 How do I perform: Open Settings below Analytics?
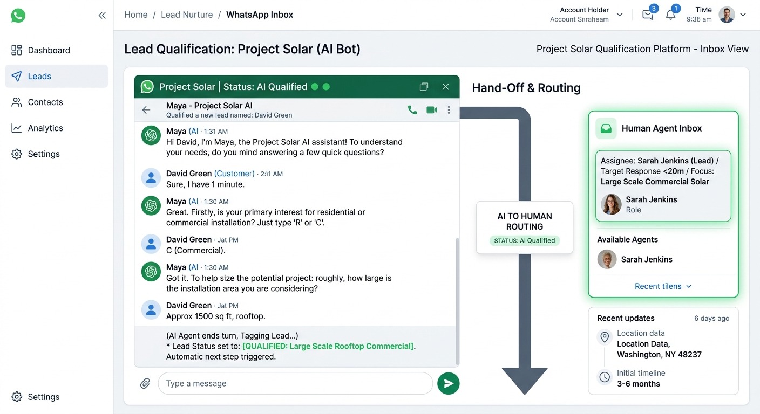(x=57, y=154)
